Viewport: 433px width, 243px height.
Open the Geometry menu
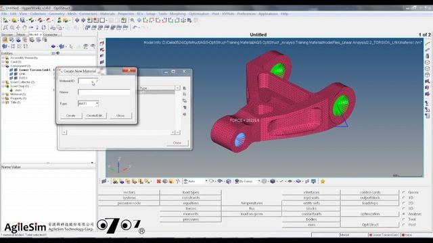[56, 13]
